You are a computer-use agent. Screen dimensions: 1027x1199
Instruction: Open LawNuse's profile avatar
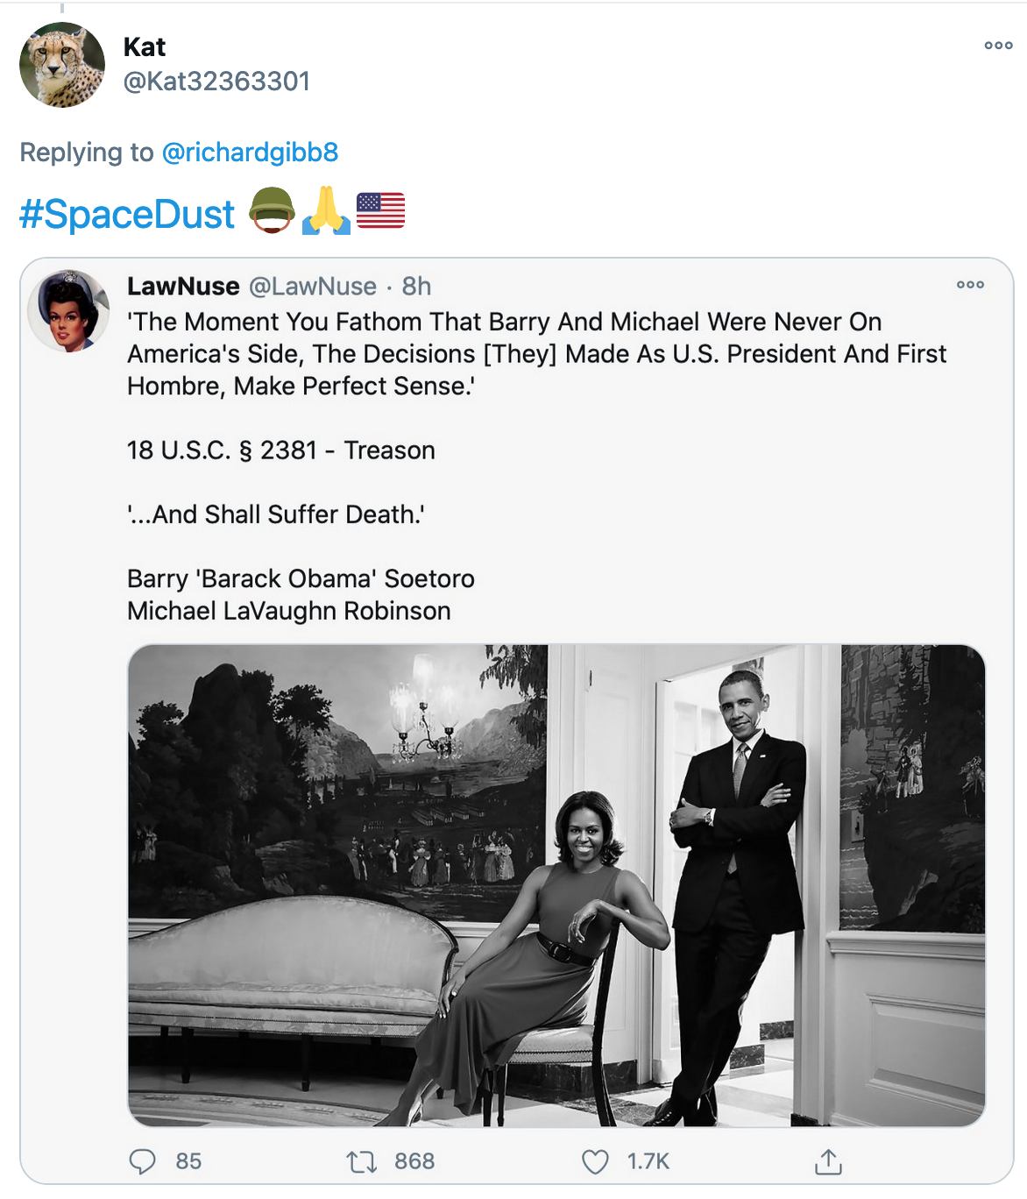68,311
